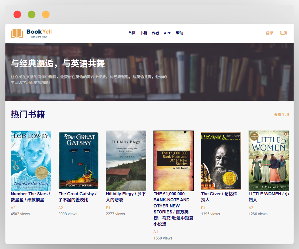Click the 登录 login link
Screen dimensions: 299x249
(270, 33)
